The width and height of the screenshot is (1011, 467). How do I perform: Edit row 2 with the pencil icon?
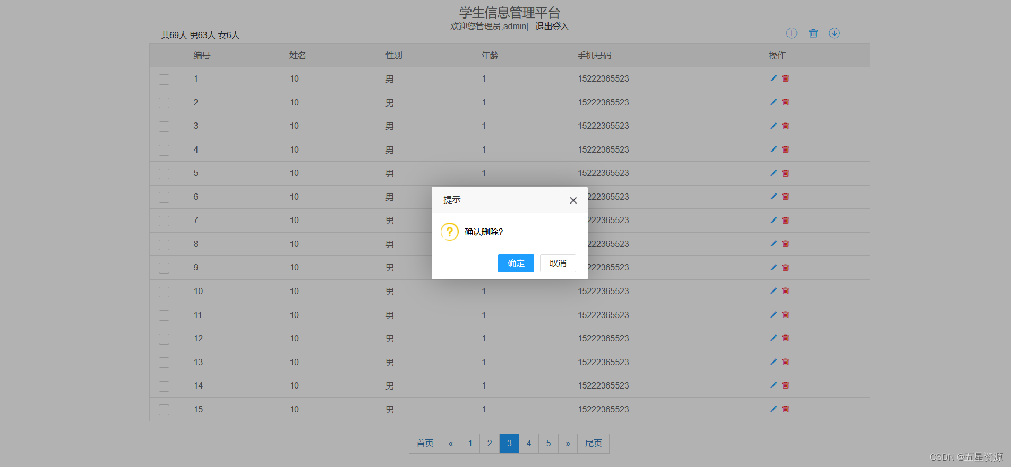(x=774, y=102)
